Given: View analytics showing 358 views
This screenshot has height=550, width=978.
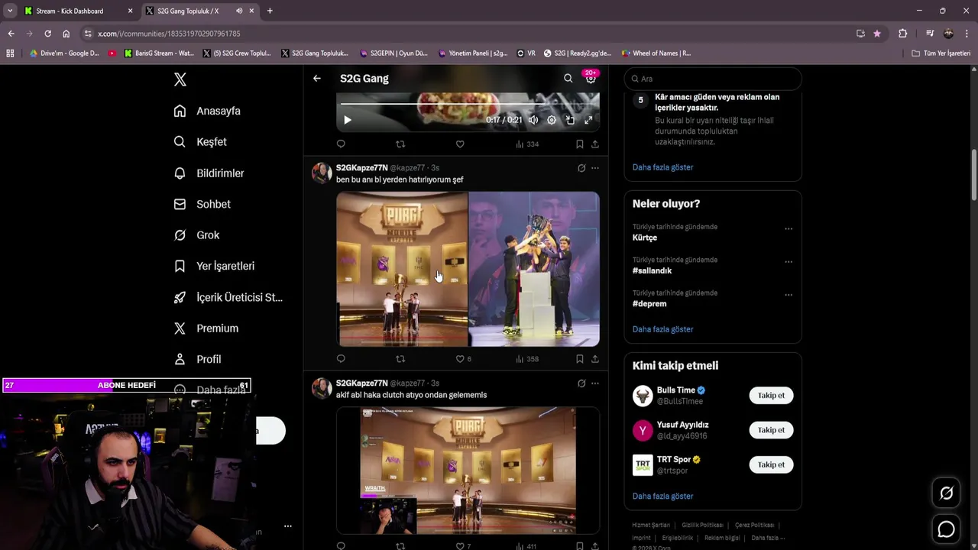Looking at the screenshot, I should pos(527,358).
